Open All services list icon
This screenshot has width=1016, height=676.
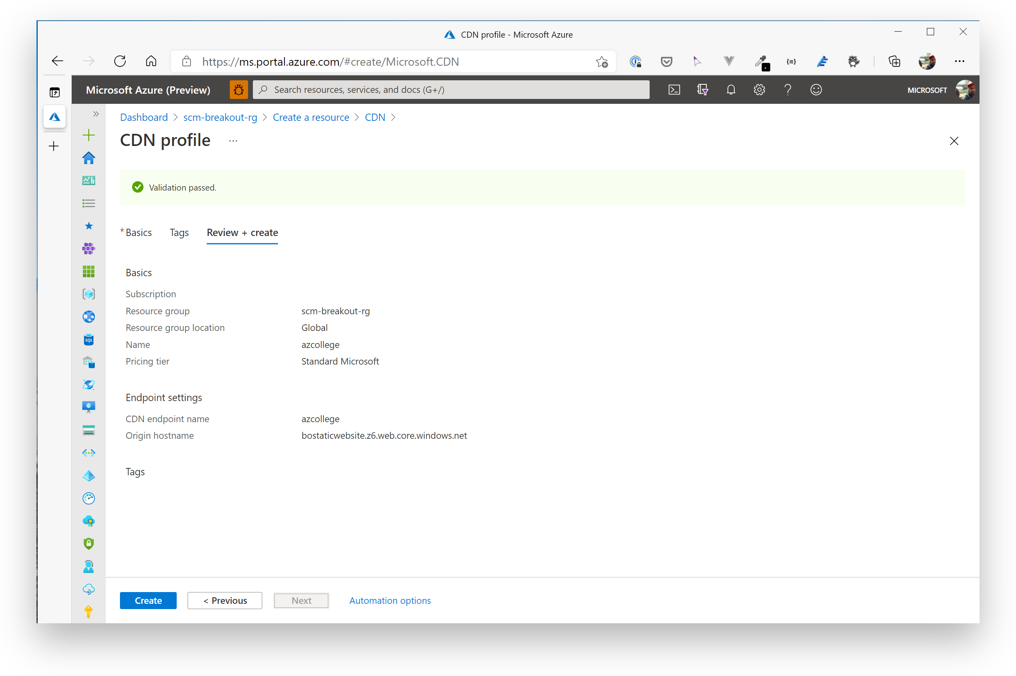pyautogui.click(x=88, y=203)
